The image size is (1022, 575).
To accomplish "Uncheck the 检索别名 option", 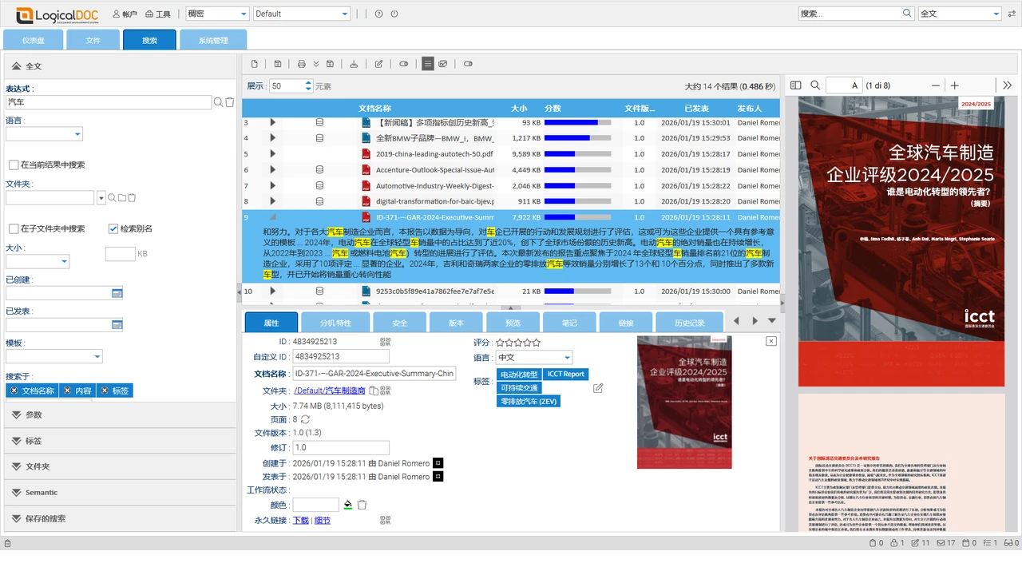I will pyautogui.click(x=113, y=228).
